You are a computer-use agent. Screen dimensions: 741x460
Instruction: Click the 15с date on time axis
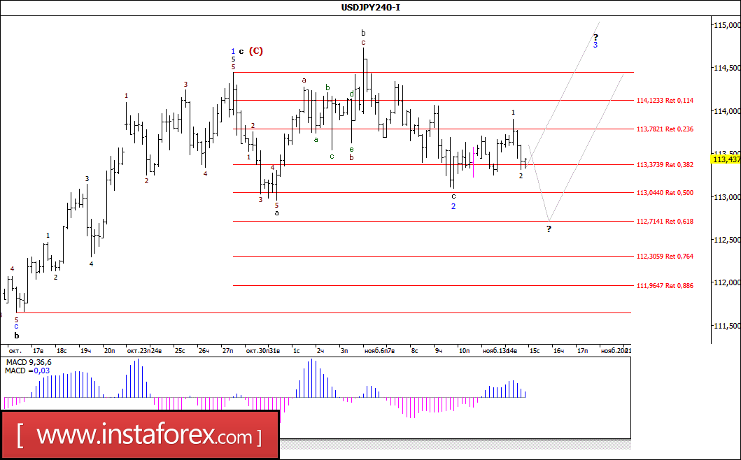click(x=535, y=351)
